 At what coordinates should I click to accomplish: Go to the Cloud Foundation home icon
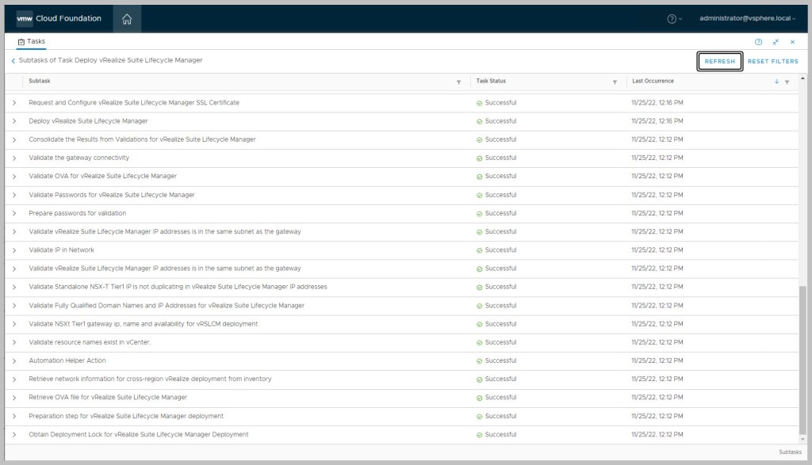pos(127,19)
